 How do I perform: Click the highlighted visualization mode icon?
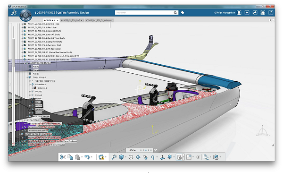click(x=179, y=157)
